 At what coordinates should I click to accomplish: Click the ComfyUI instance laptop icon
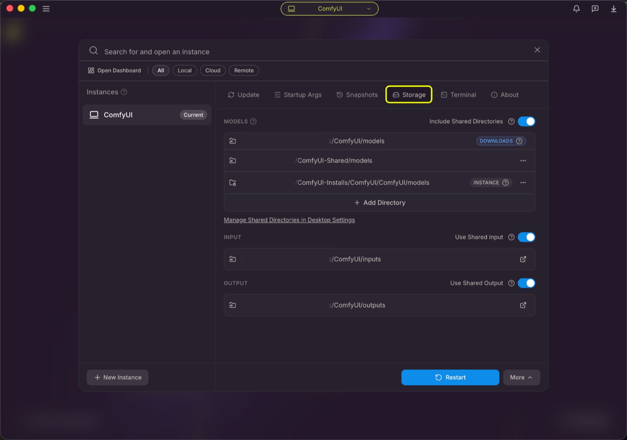(x=94, y=115)
